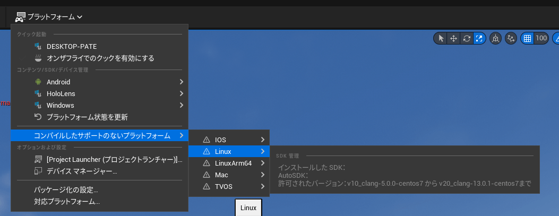Toggle the world/local coordinate system button
The width and height of the screenshot is (559, 216).
[x=495, y=39]
